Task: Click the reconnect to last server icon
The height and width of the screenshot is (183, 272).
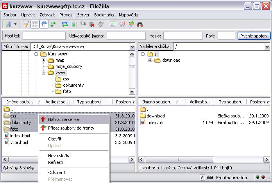Action: pyautogui.click(x=101, y=24)
